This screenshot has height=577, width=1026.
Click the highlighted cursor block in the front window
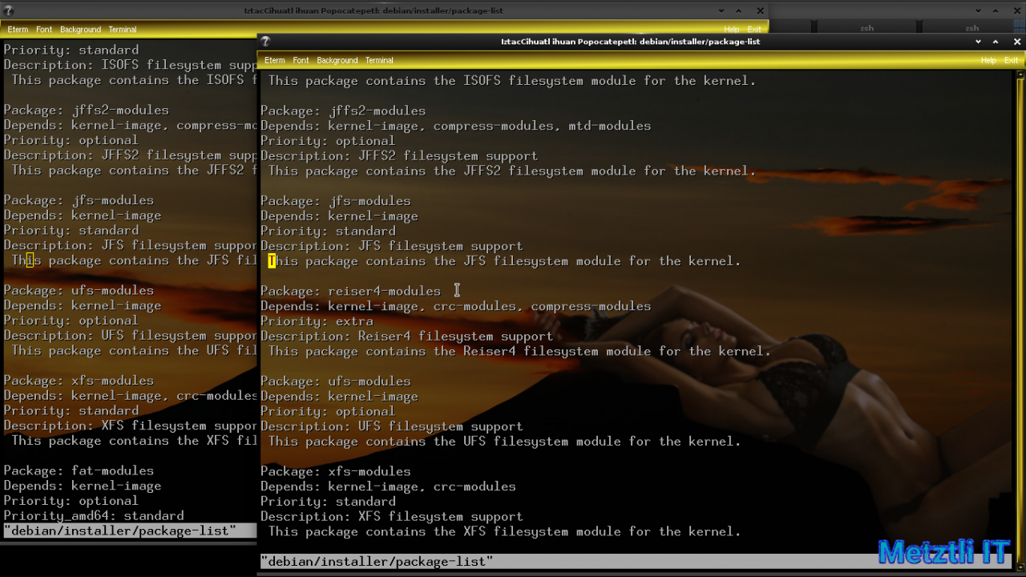(272, 260)
